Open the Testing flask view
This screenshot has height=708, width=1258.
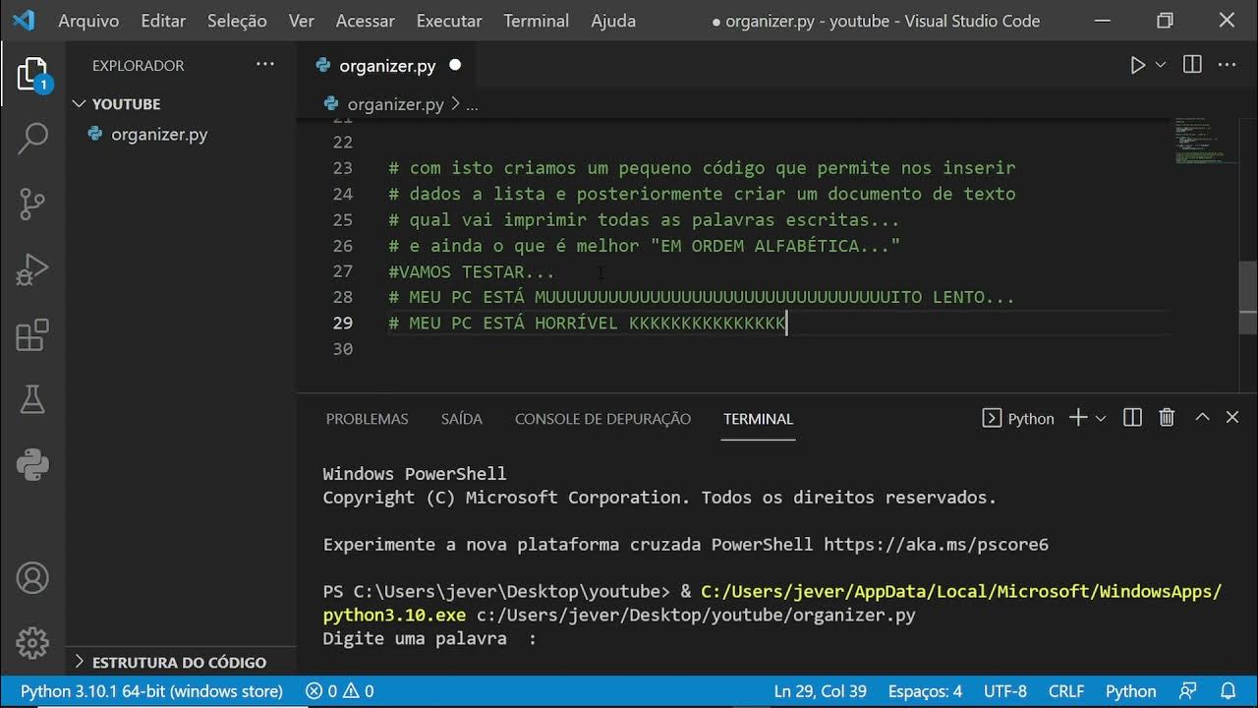click(32, 399)
